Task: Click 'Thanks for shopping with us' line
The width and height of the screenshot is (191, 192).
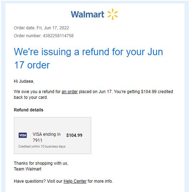Action: pos(41,163)
